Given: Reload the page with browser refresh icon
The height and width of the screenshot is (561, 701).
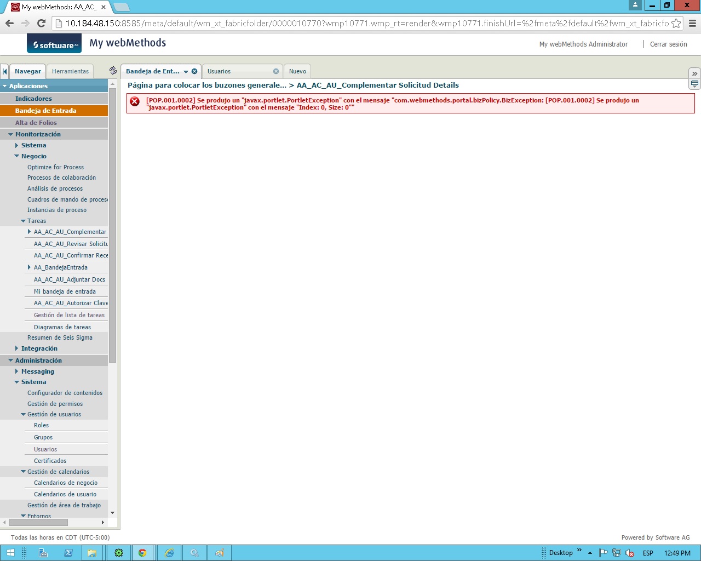Looking at the screenshot, I should pos(41,23).
